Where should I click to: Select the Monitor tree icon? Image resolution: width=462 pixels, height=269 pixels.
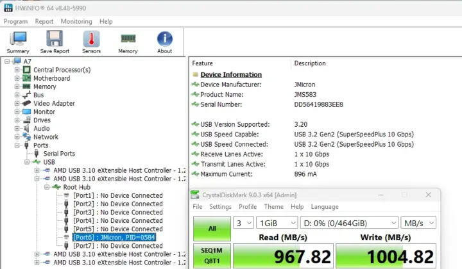26,111
